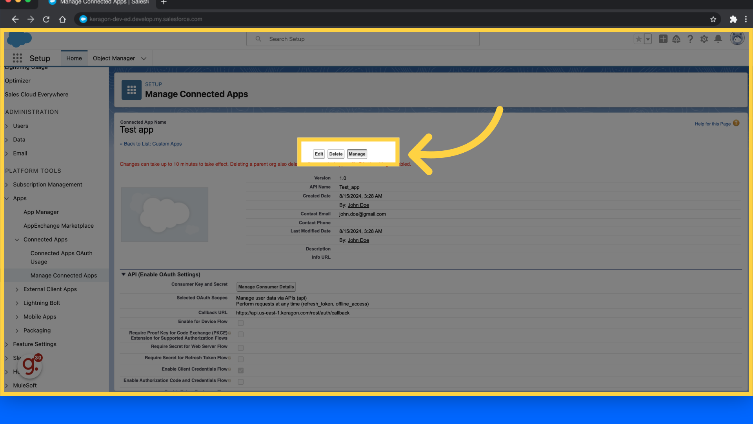Open John Doe link under Created Date
Image resolution: width=753 pixels, height=424 pixels.
click(x=358, y=205)
